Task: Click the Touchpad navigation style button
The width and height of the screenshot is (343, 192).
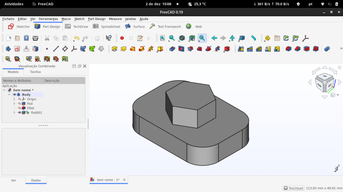Action: (293, 188)
